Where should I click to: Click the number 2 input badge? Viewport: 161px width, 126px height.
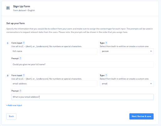(8, 75)
